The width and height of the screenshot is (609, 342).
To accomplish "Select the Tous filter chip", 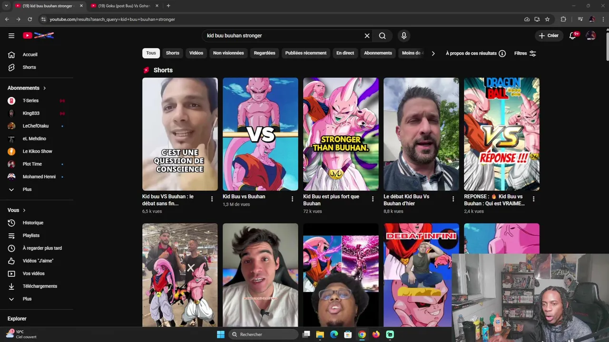I will (151, 53).
